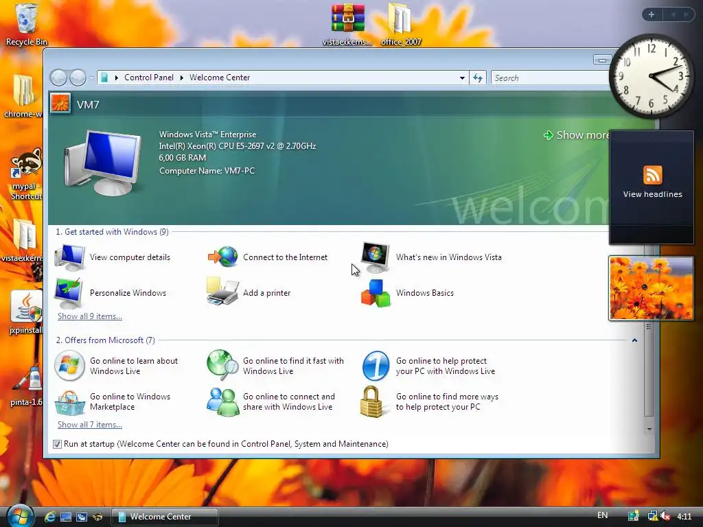Open View computer details icon
Image resolution: width=703 pixels, height=527 pixels.
click(69, 257)
